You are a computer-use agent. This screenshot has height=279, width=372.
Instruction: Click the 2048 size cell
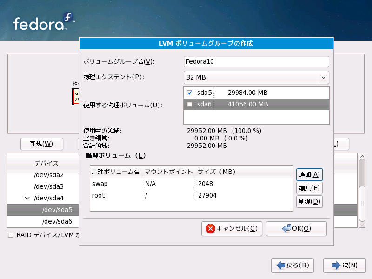[x=206, y=184]
